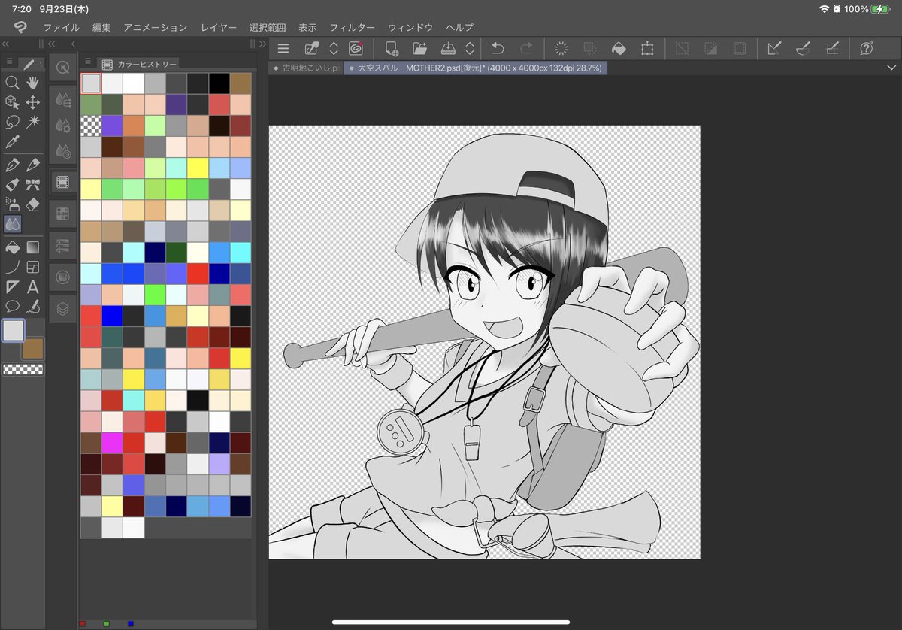Viewport: 902px width, 630px height.
Task: Select the Blend water-drops tool
Action: pyautogui.click(x=12, y=224)
